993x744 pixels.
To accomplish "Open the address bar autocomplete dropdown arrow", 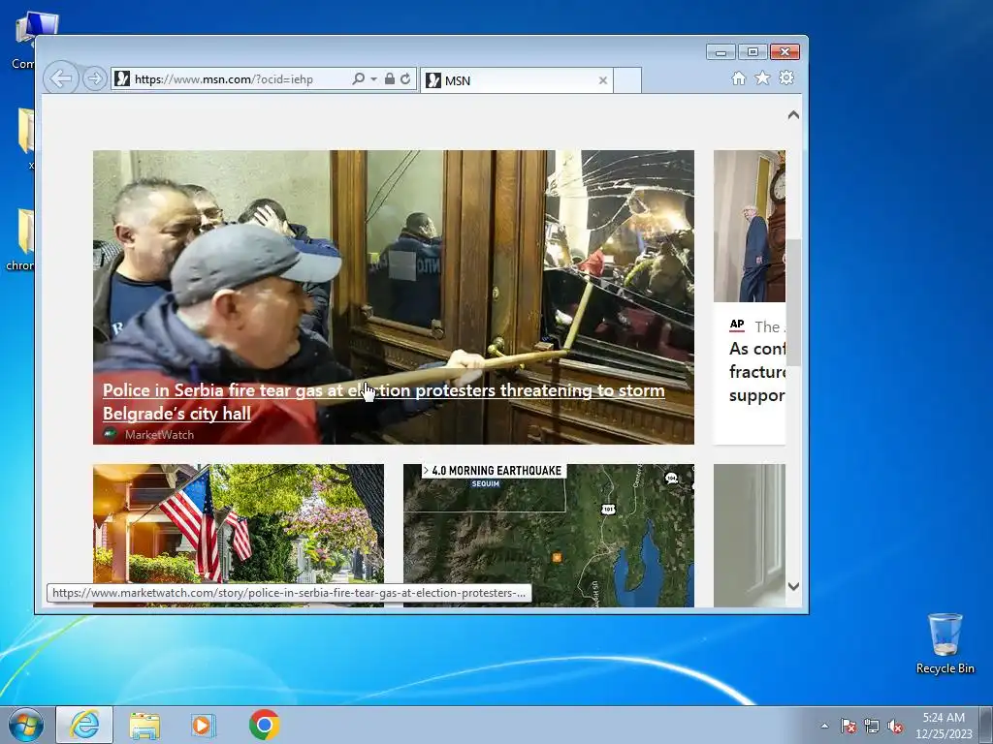I will click(x=373, y=79).
